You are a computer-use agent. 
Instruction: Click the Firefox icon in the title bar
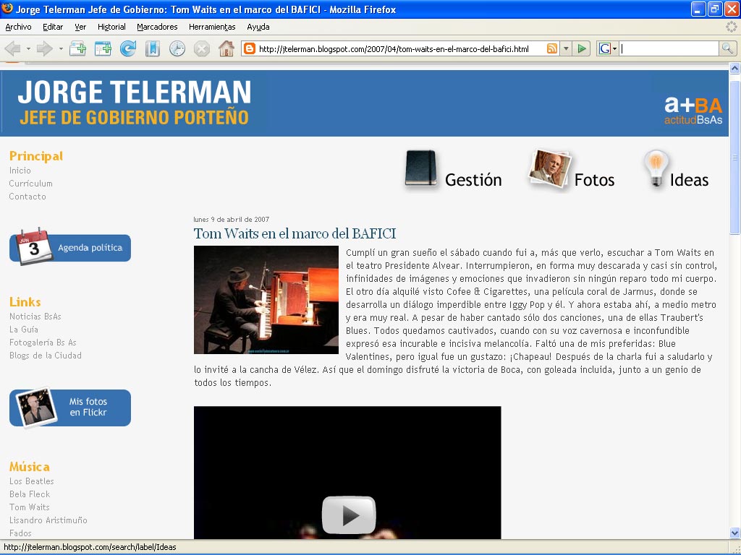pyautogui.click(x=7, y=9)
